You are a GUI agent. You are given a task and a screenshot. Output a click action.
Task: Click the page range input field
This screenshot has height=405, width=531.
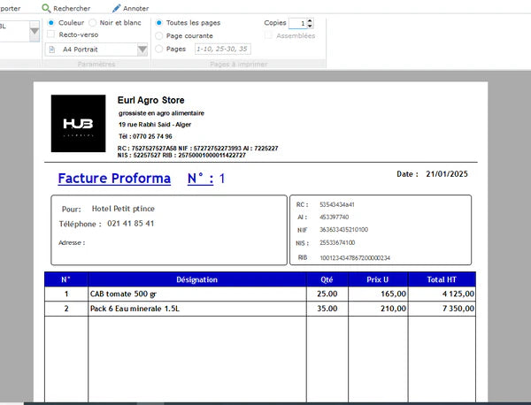coord(222,49)
